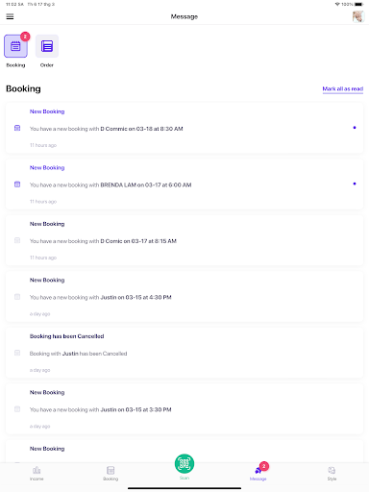Image resolution: width=369 pixels, height=492 pixels.
Task: Open D Commic booking notification on 03-18
Action: pos(184,128)
